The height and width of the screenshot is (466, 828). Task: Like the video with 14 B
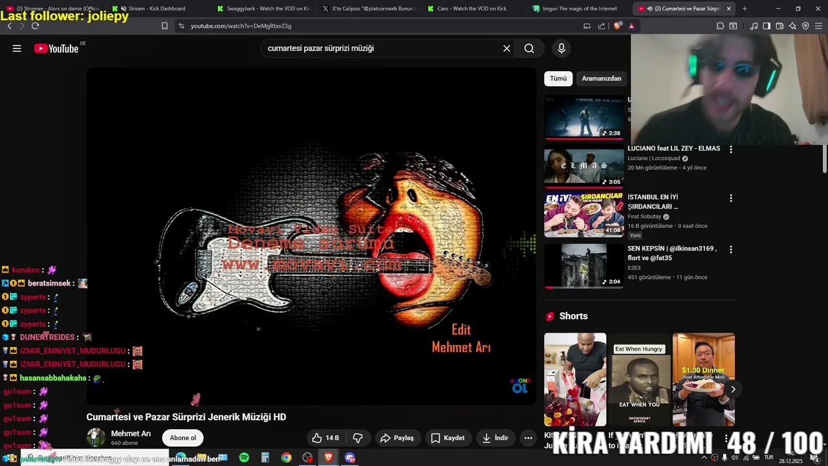click(325, 438)
